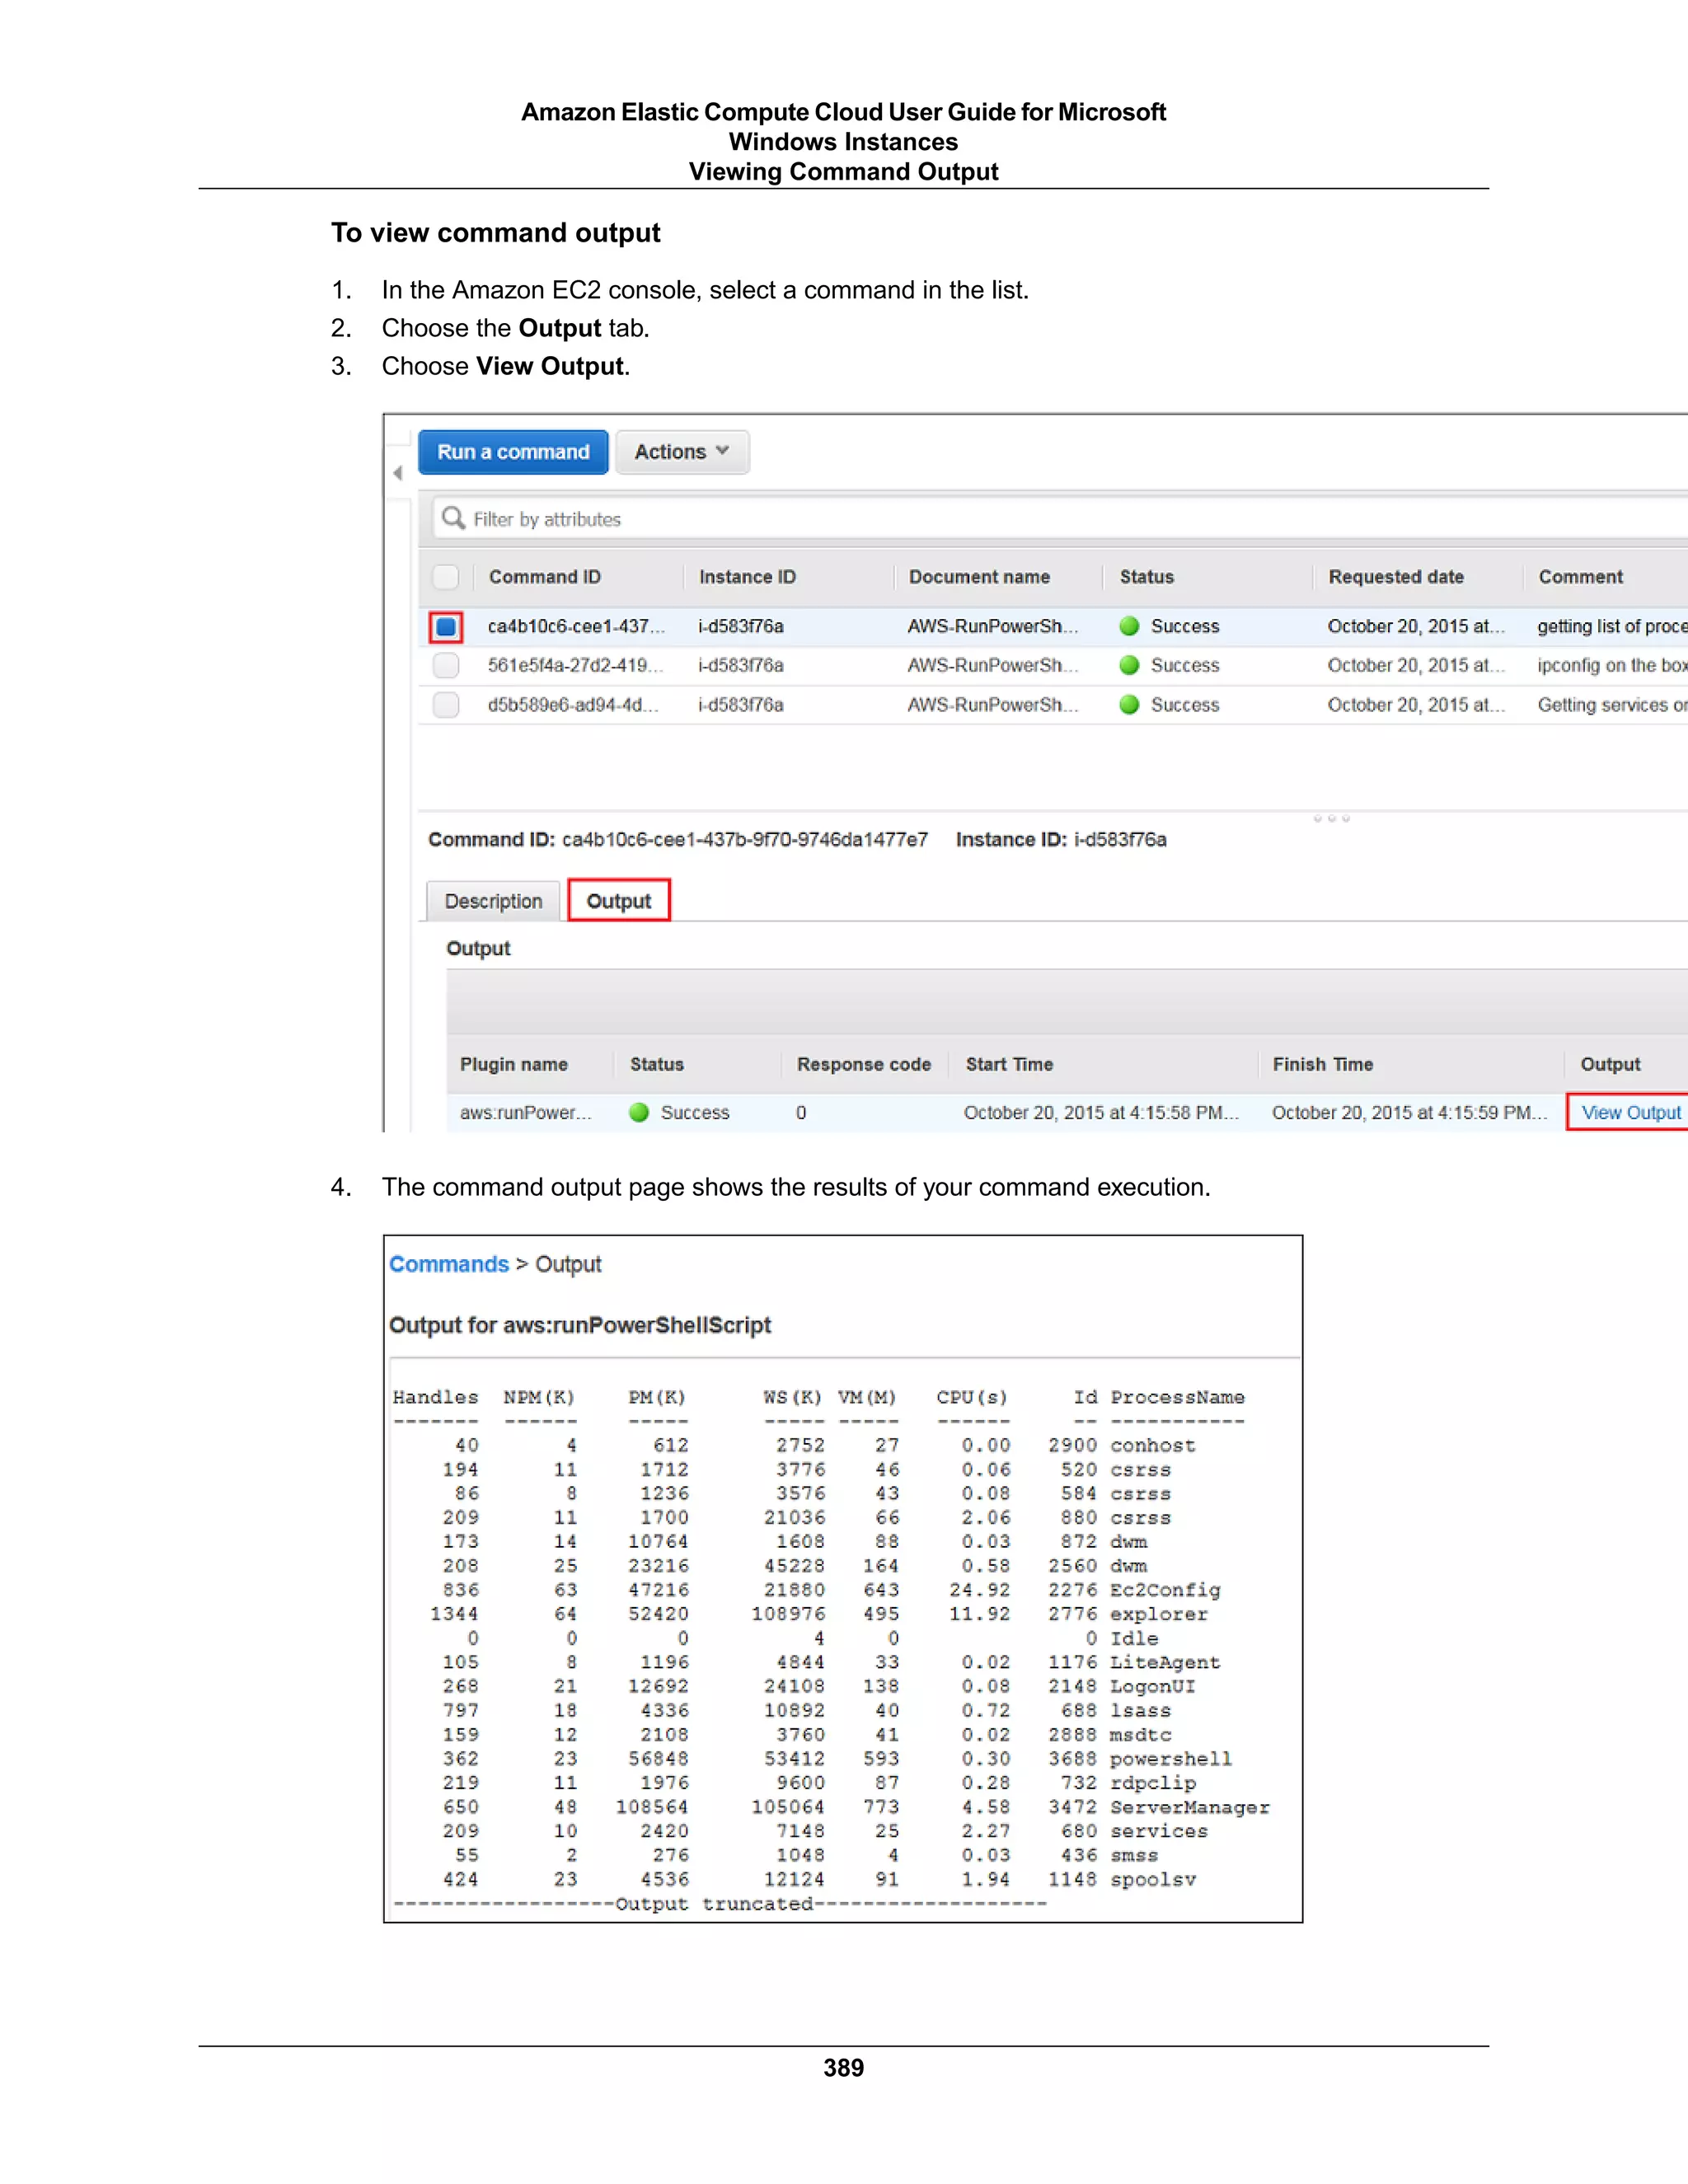Click the aws:runPower... plugin name cell

coord(525,1113)
